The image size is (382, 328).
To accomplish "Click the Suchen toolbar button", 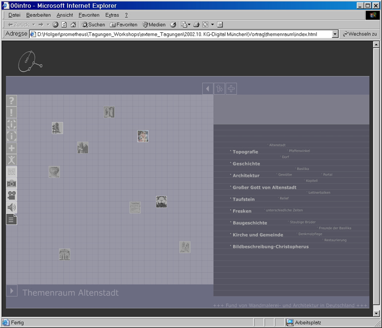I will click(x=93, y=25).
